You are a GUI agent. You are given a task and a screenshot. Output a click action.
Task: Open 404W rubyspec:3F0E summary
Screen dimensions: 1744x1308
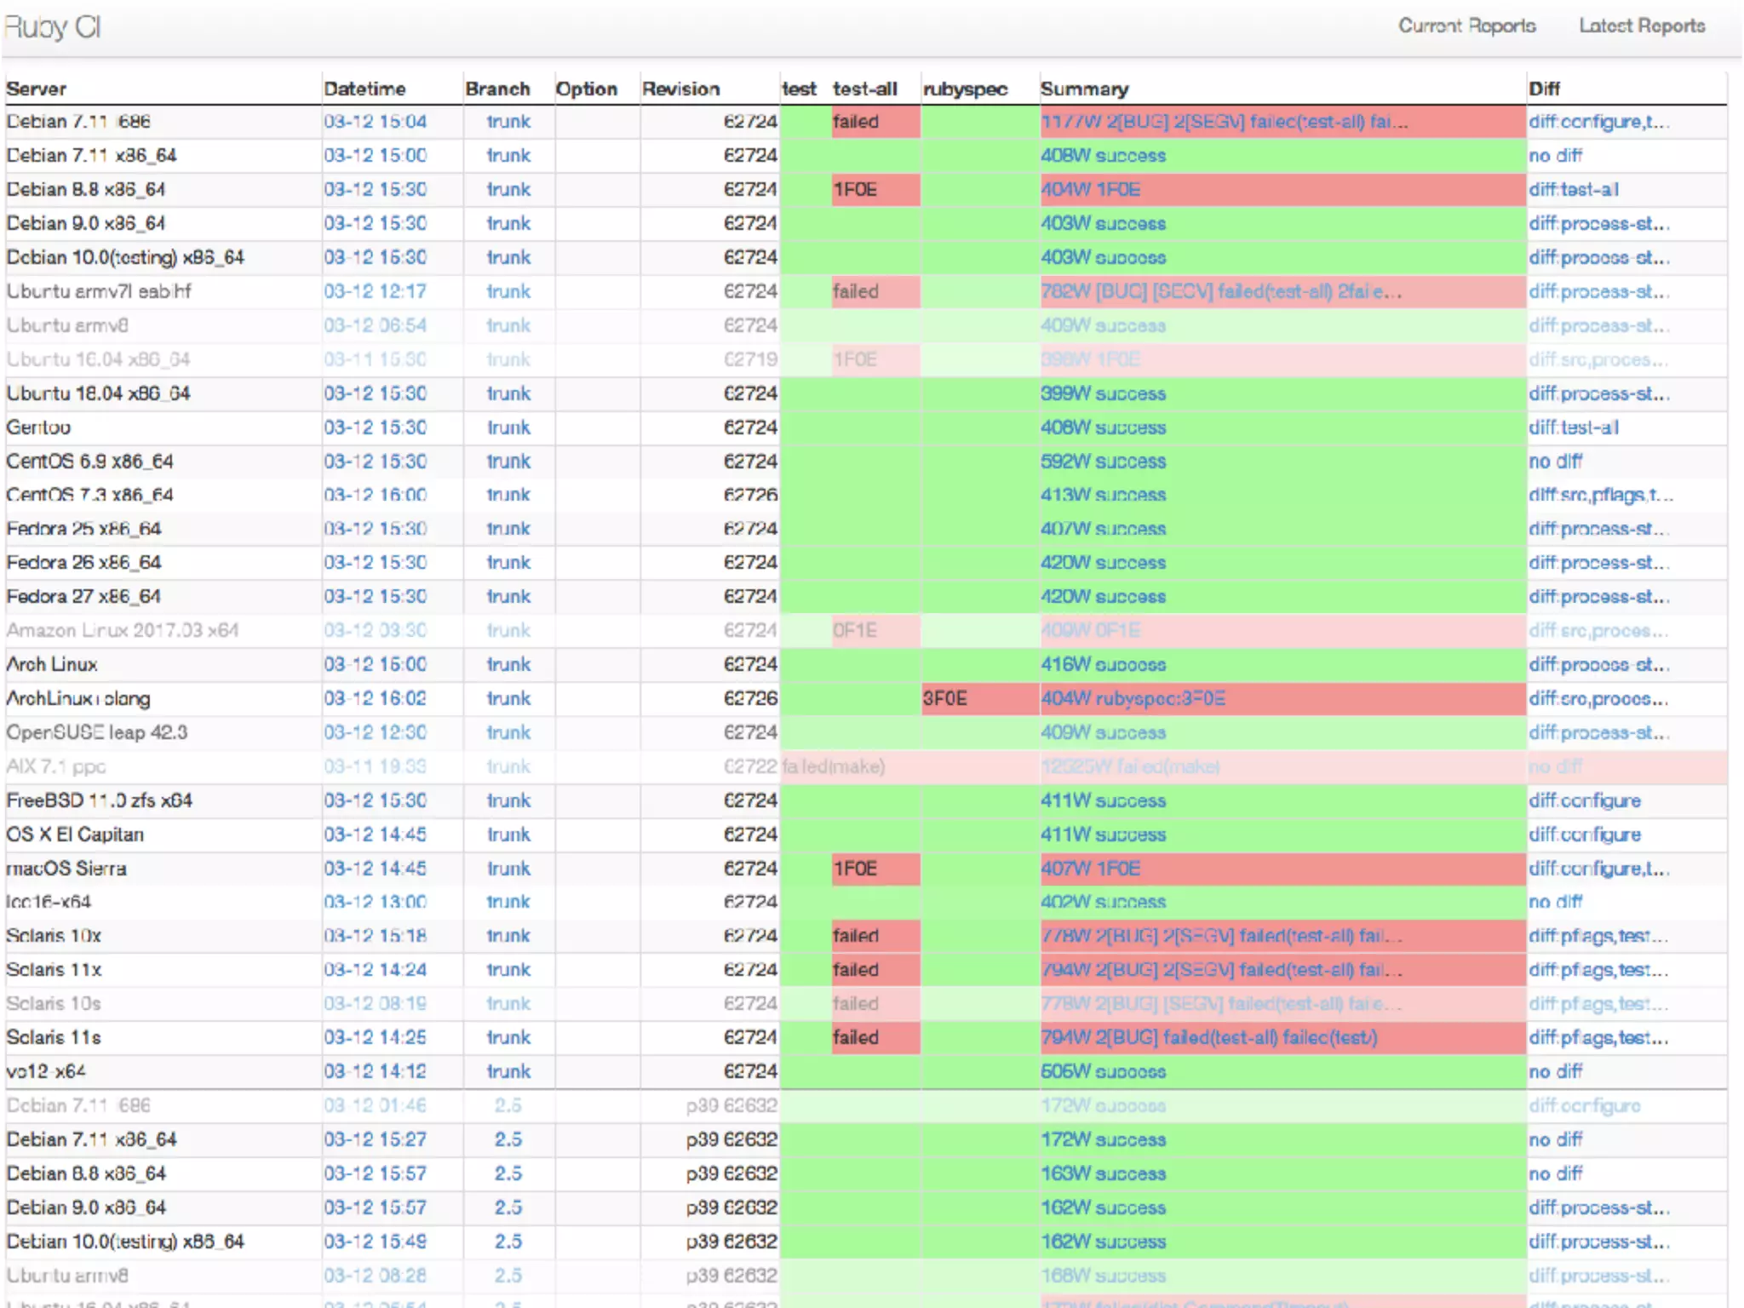click(1133, 699)
